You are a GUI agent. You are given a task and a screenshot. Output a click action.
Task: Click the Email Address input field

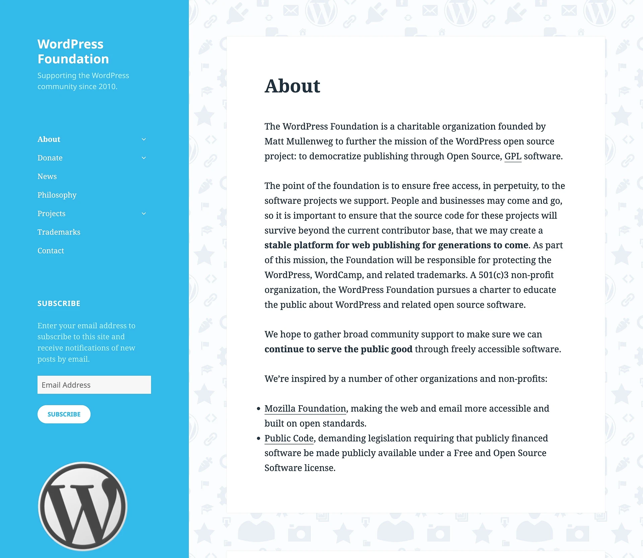pyautogui.click(x=94, y=385)
